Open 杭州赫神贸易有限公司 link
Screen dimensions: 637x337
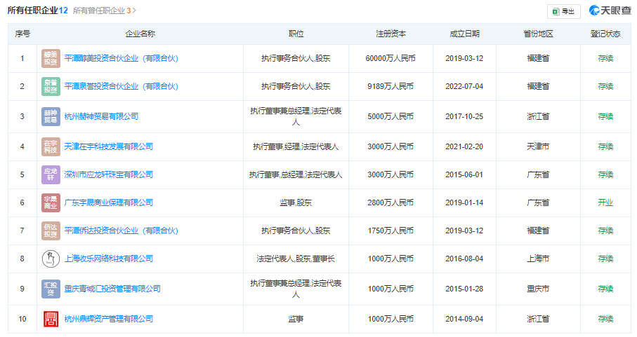101,116
